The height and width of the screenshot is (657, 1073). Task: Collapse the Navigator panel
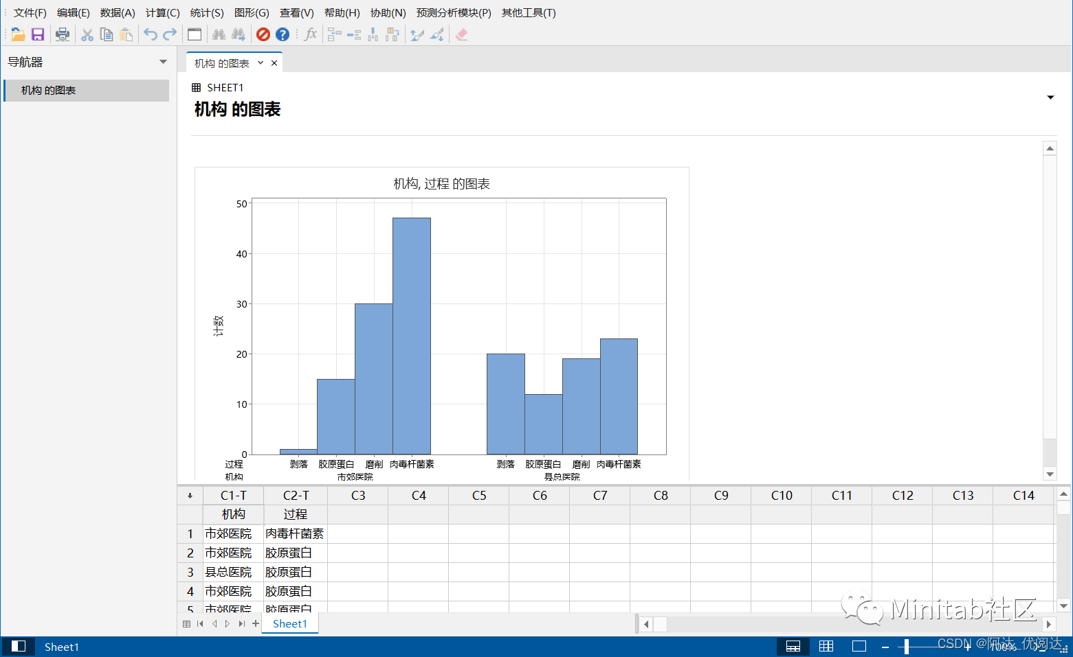pyautogui.click(x=163, y=62)
